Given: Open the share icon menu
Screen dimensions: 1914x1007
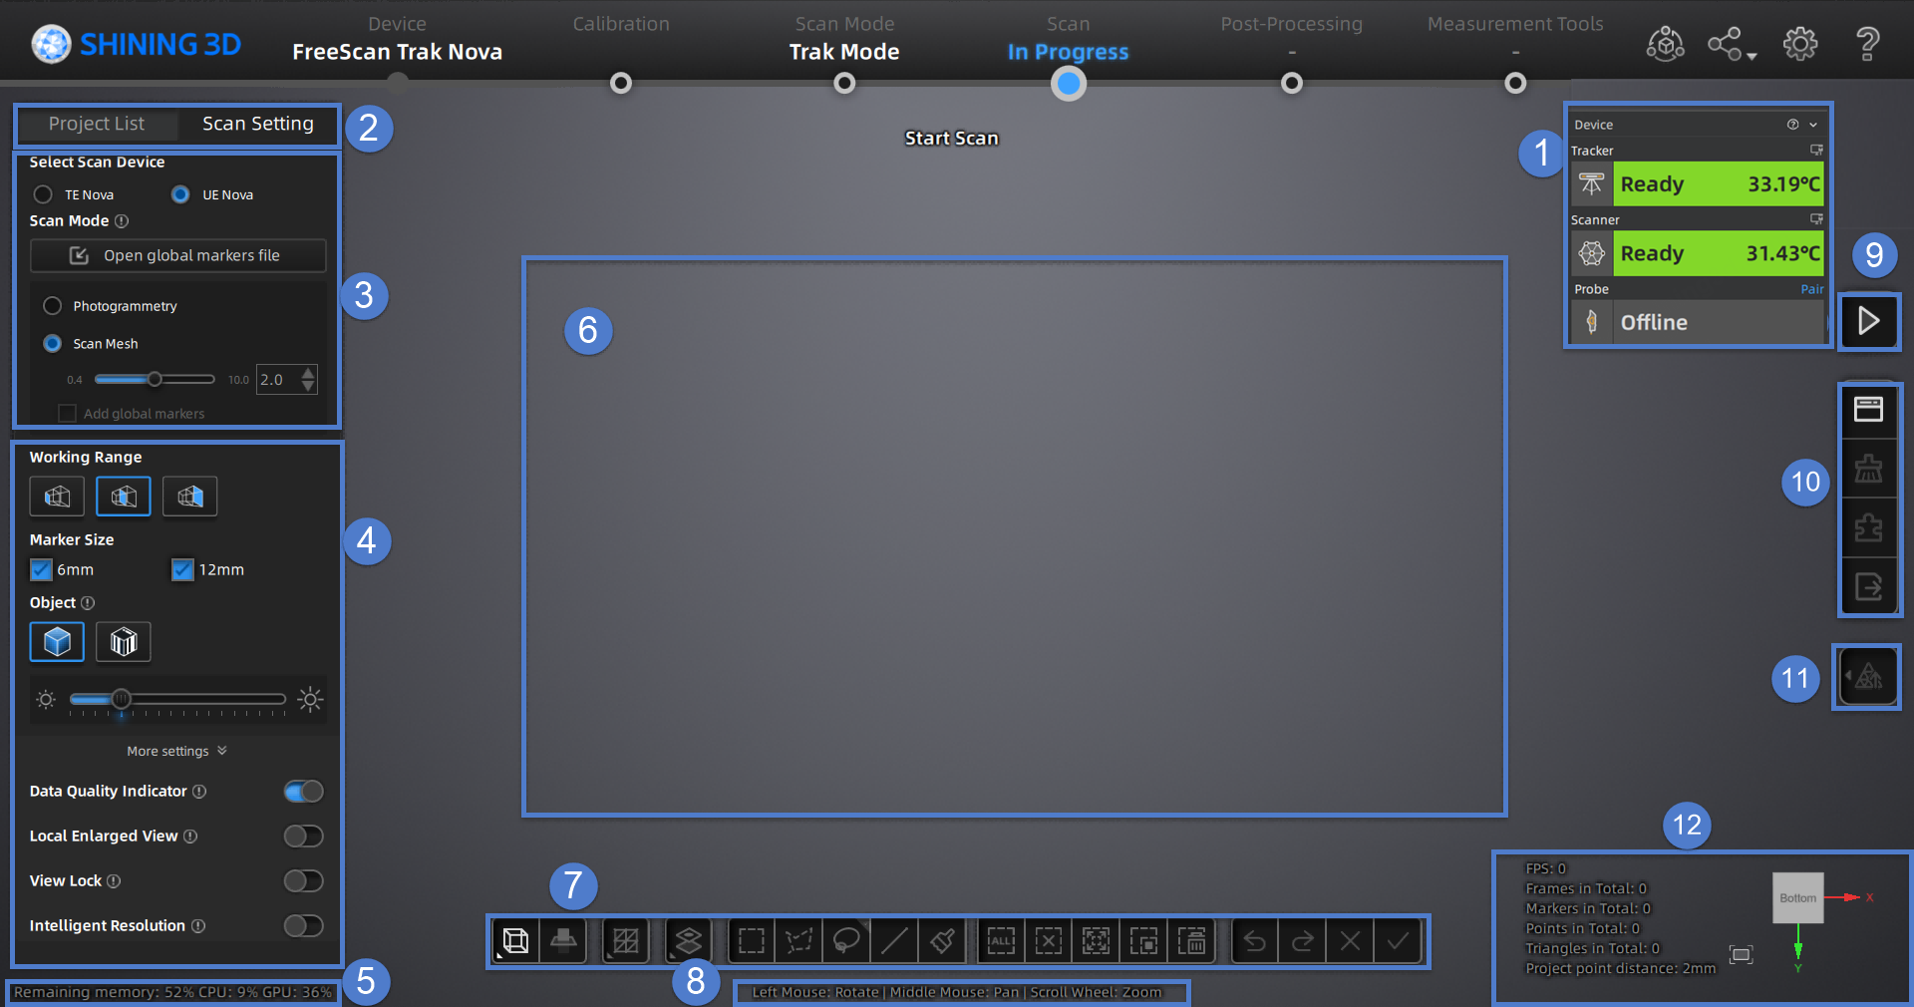Looking at the screenshot, I should click(1731, 44).
